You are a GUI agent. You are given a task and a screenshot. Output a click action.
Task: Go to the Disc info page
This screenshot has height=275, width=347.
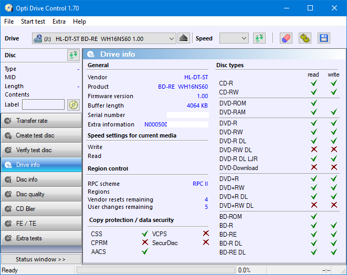coord(41,179)
